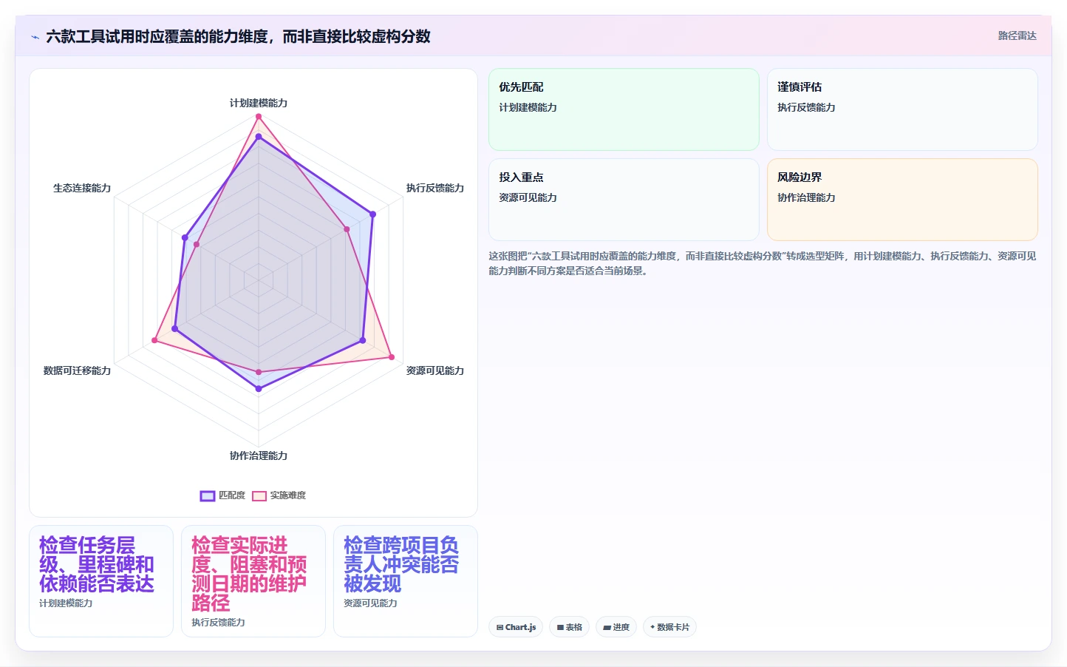Open the 检查跨项目负责人冲突能否被发现 card
The width and height of the screenshot is (1067, 667).
(x=406, y=581)
